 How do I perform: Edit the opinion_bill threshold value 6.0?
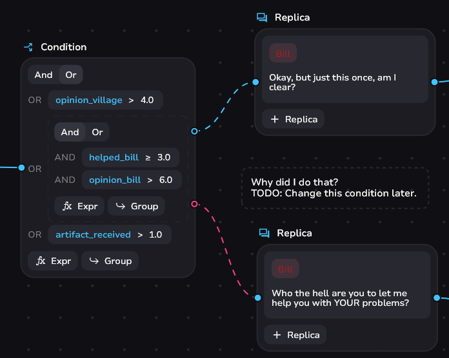tap(165, 180)
